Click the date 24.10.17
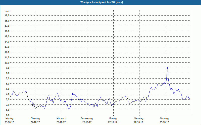 pyautogui.click(x=35, y=122)
